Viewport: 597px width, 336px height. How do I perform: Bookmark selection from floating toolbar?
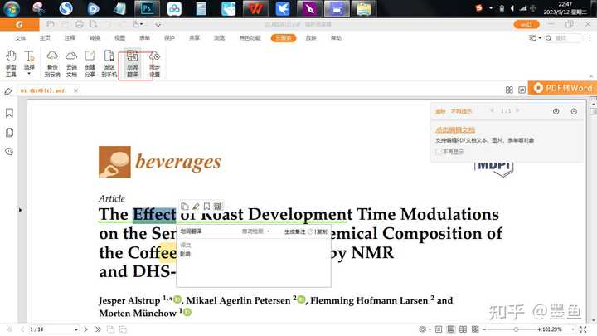pos(206,206)
